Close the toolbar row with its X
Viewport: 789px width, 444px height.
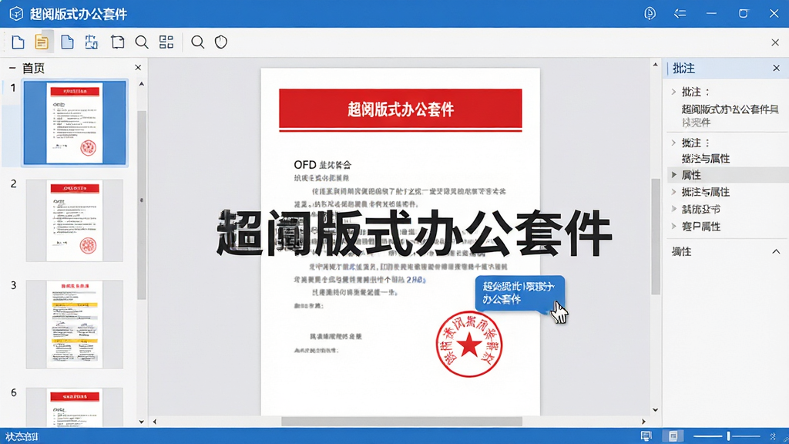pos(775,43)
